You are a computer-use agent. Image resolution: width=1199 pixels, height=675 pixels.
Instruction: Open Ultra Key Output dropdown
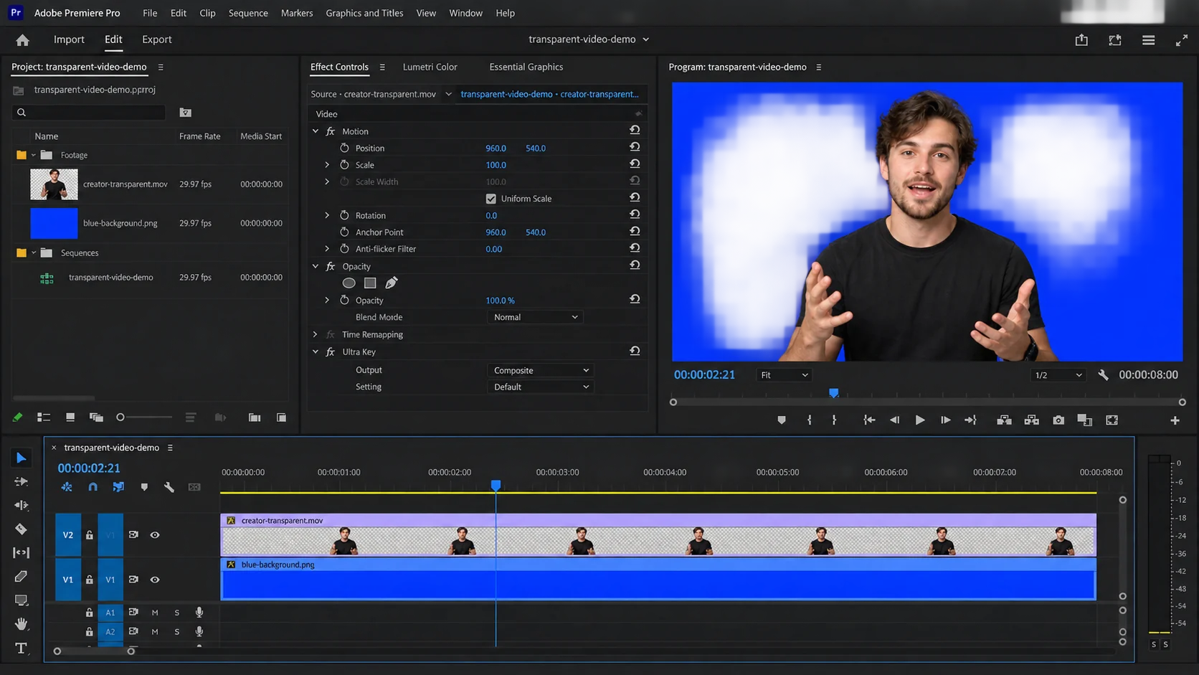541,370
